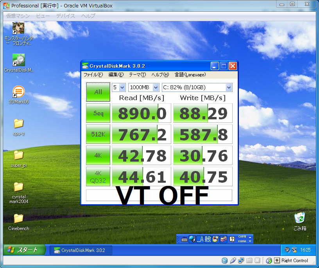Select the Cinebench folder icon

pyautogui.click(x=18, y=219)
